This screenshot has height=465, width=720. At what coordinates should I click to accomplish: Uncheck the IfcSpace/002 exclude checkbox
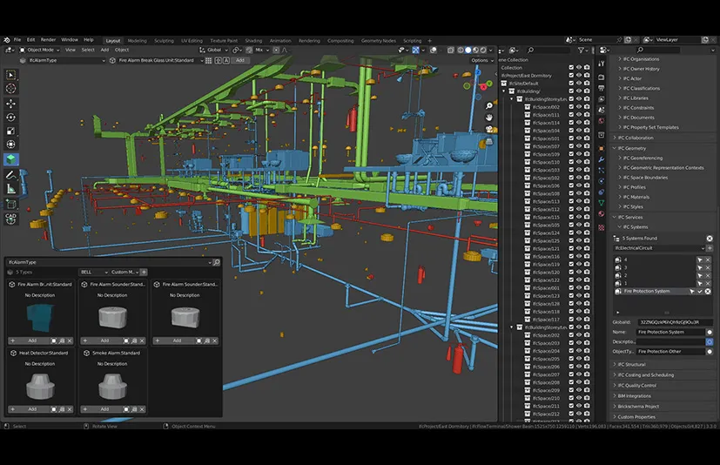571,107
